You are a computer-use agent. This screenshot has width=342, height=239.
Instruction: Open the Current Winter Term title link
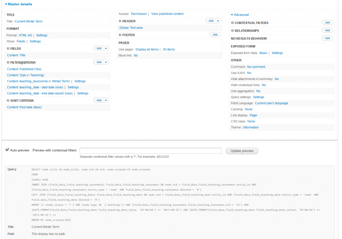tap(28, 21)
